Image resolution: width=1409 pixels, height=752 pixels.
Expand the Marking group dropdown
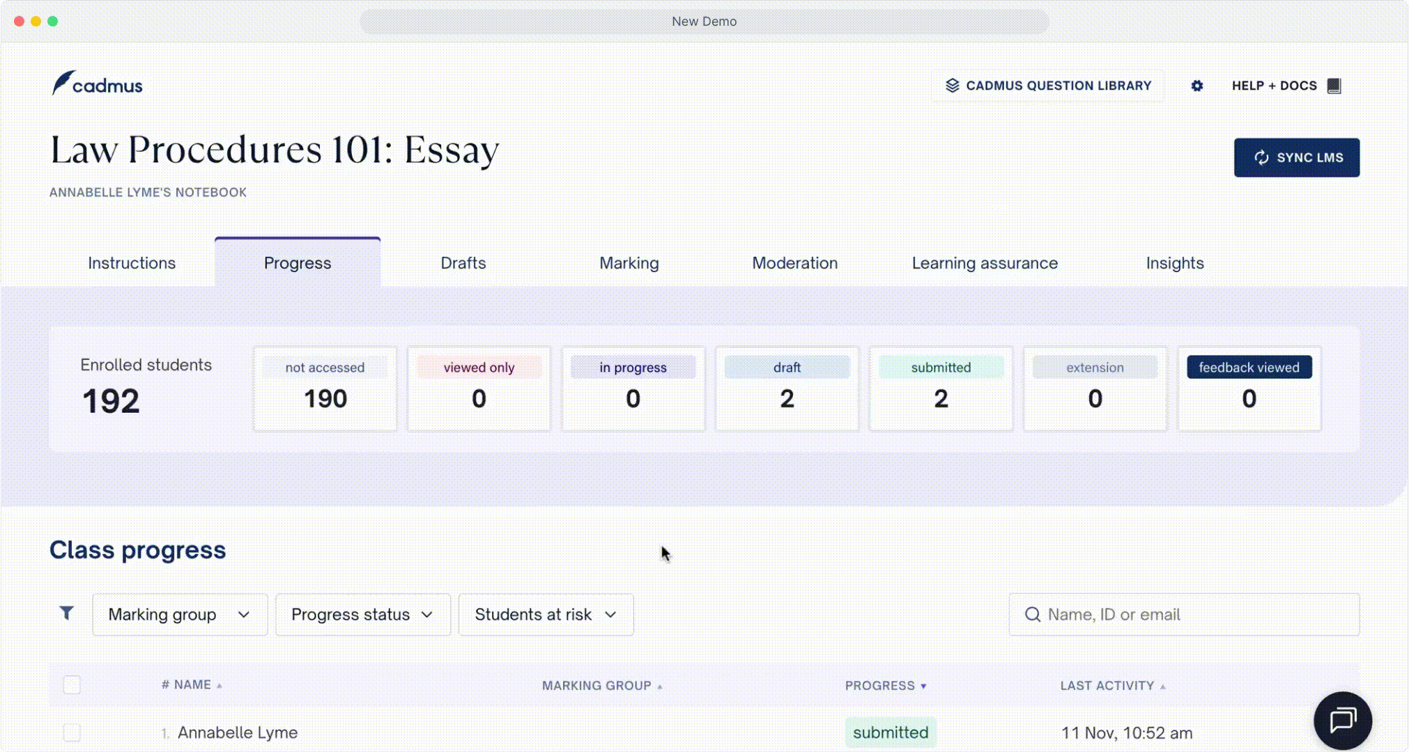180,614
